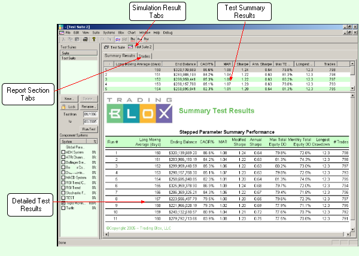Image resolution: width=359 pixels, height=256 pixels.
Task: Click the report horizontal scrollbar left arrow
Action: click(107, 234)
